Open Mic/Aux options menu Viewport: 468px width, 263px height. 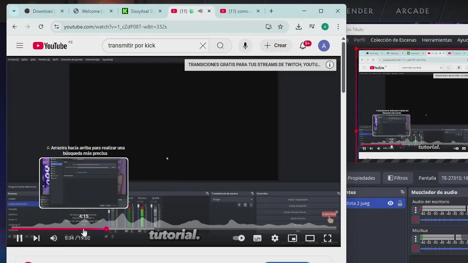pos(416,239)
